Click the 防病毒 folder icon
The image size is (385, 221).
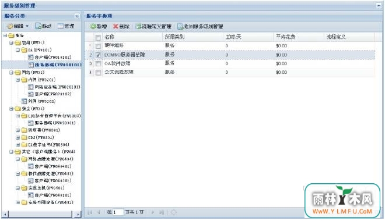tap(24, 130)
